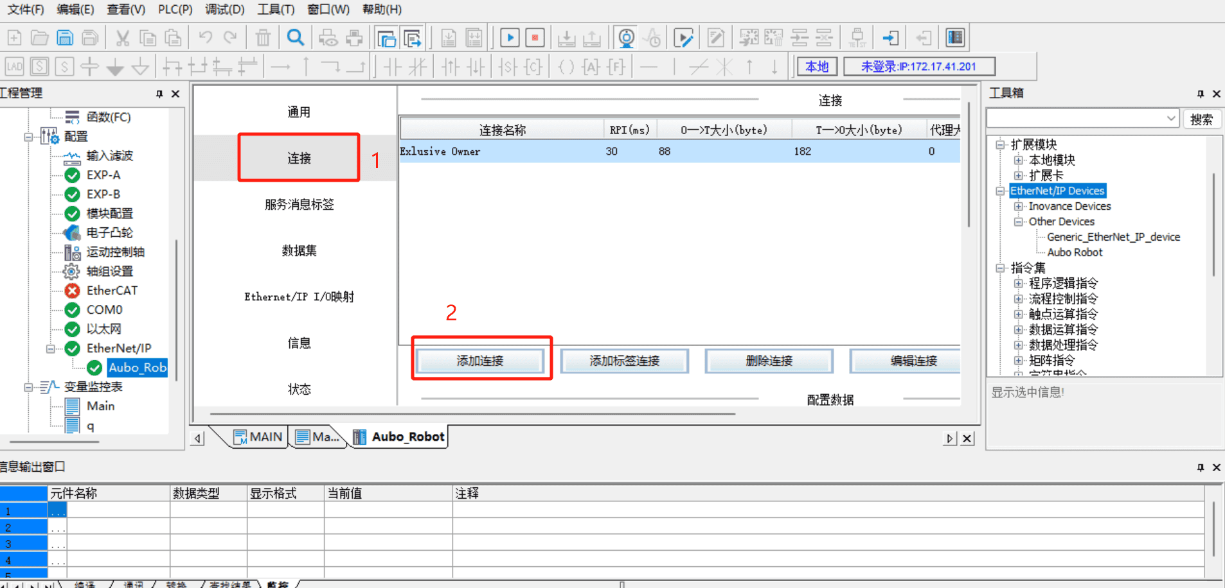Image resolution: width=1225 pixels, height=588 pixels.
Task: Collapse the EtherNet/IP project tree node
Action: [50, 349]
